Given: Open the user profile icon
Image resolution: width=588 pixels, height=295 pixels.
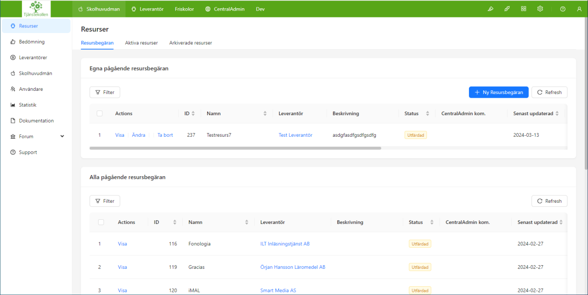Looking at the screenshot, I should (579, 9).
